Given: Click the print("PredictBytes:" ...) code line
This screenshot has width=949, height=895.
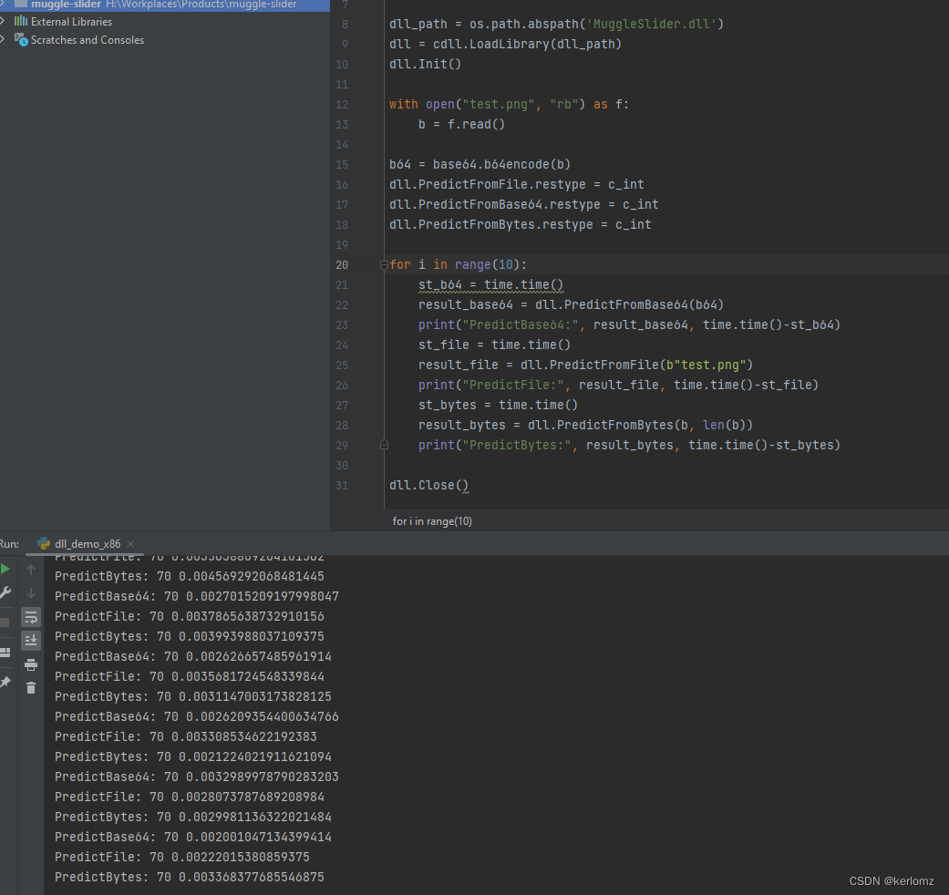Looking at the screenshot, I should point(629,445).
